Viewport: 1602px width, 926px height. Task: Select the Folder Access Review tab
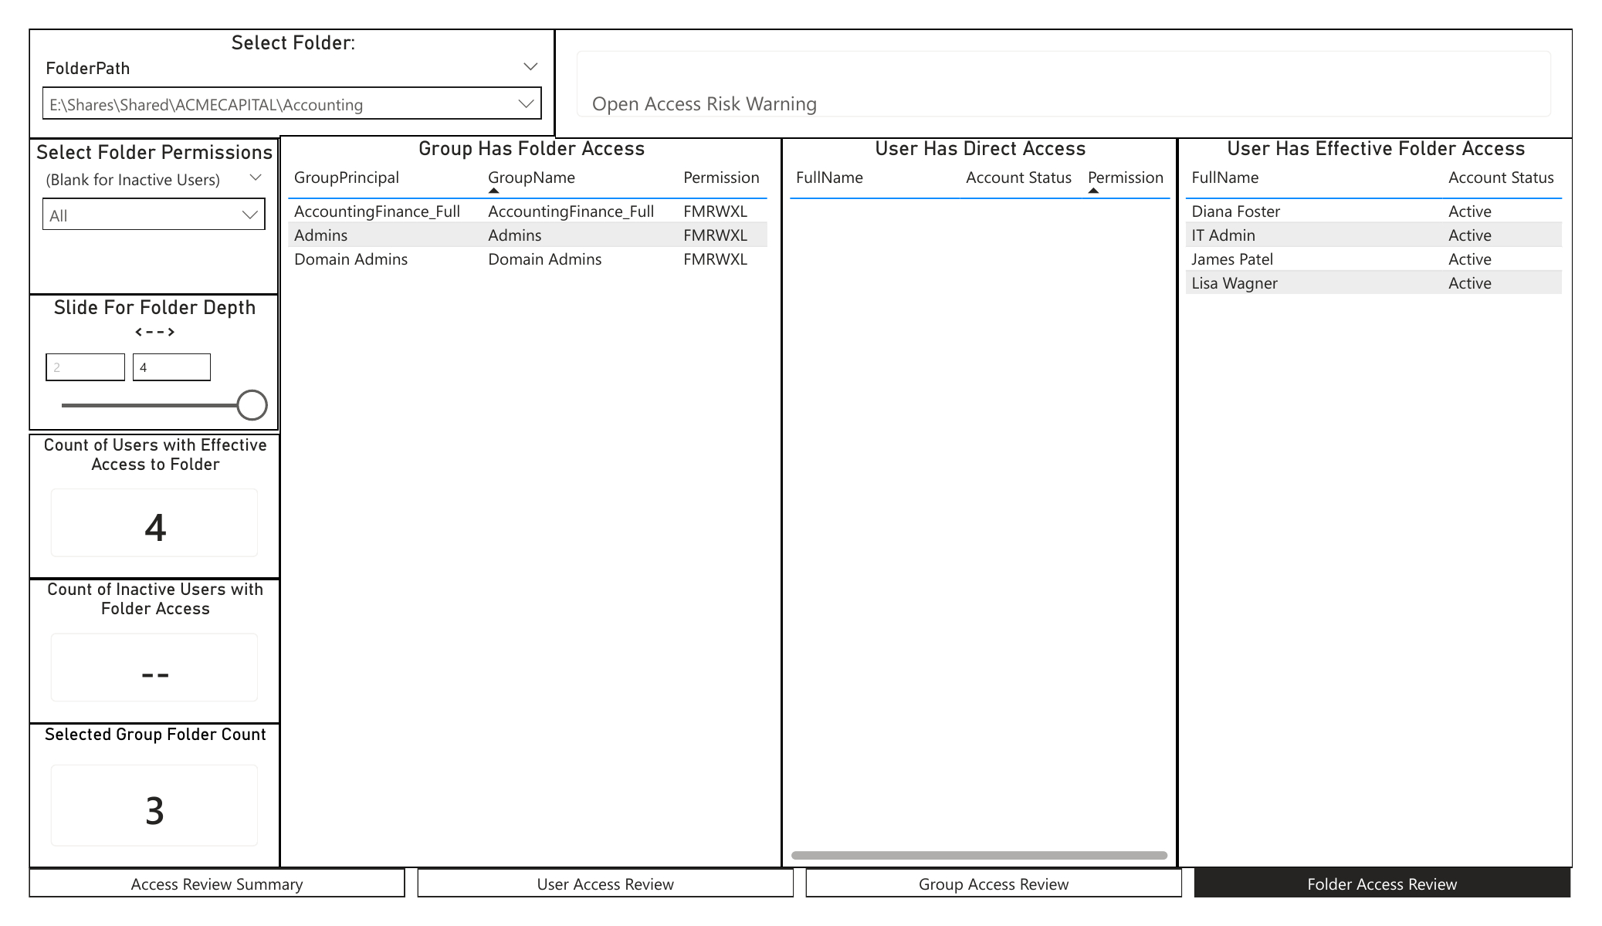point(1382,884)
